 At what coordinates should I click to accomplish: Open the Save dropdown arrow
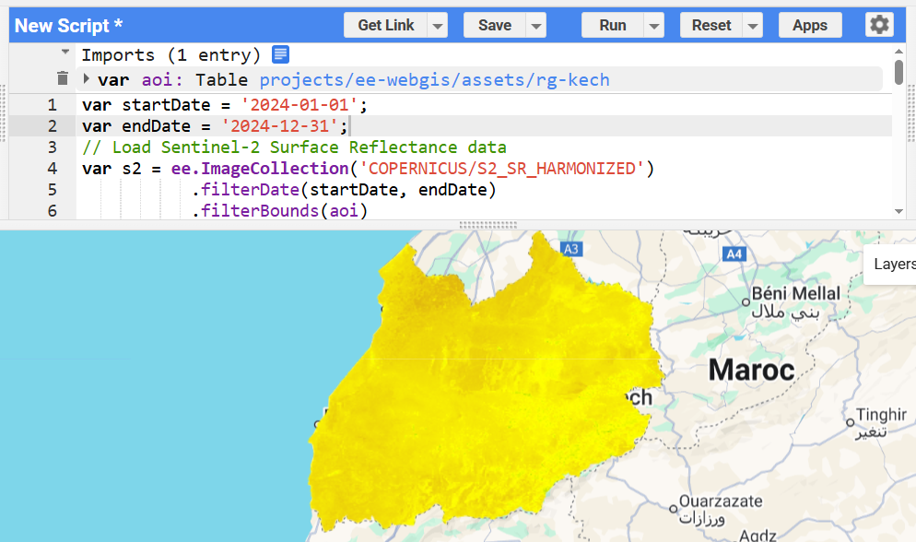coord(535,26)
